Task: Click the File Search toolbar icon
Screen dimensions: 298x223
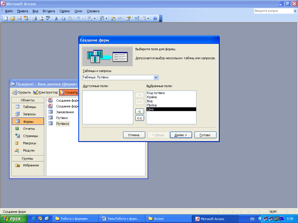Action: click(x=26, y=18)
